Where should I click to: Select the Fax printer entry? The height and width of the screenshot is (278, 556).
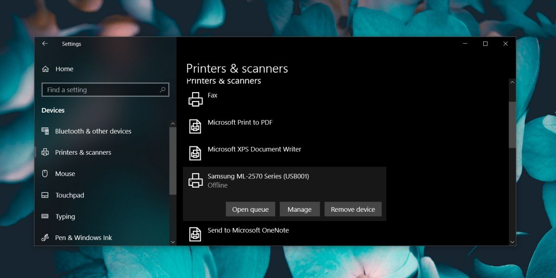coord(284,99)
